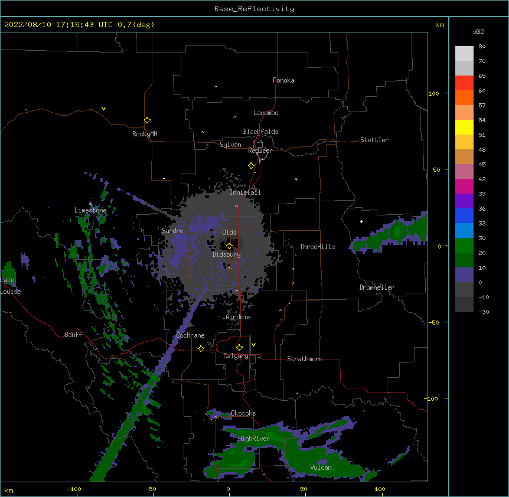Click the Drumheller label
This screenshot has width=509, height=497.
click(377, 287)
